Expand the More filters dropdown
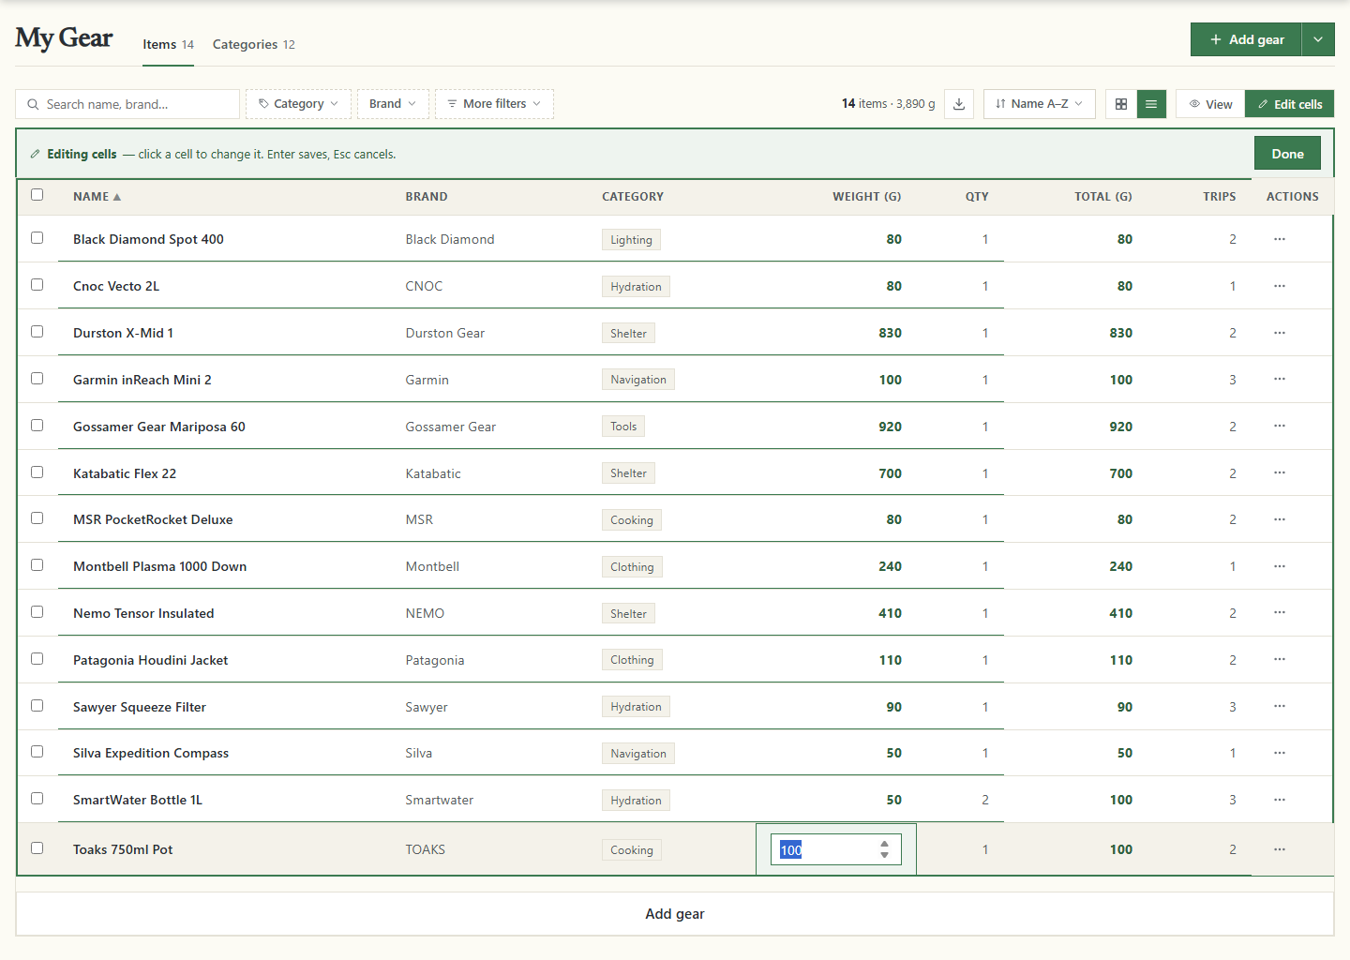 pos(494,104)
